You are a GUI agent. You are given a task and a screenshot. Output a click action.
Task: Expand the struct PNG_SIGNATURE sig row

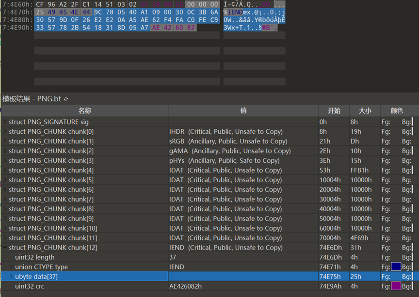5,122
